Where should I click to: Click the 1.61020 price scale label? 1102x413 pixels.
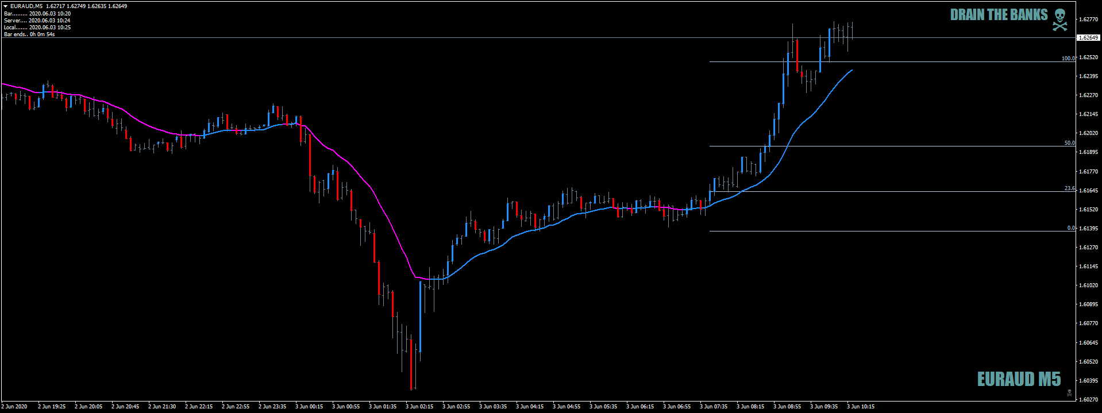click(1088, 285)
